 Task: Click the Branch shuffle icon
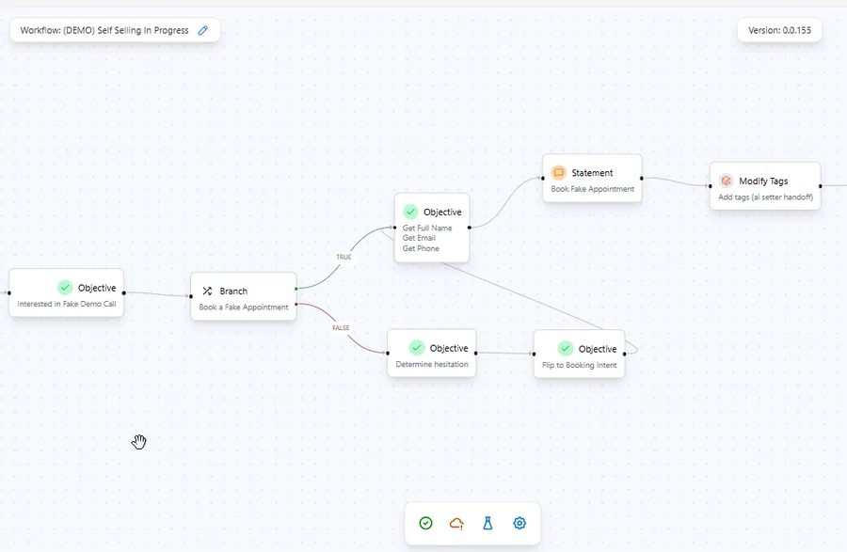[x=207, y=291]
